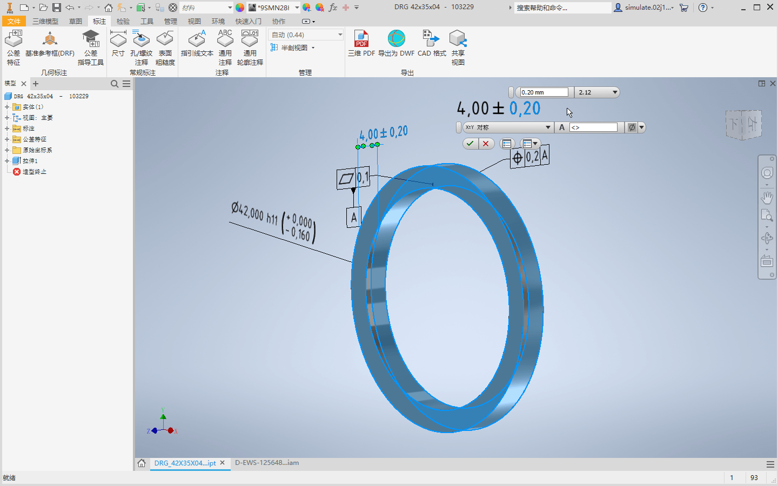Select the 指引线文本 leader text tool
Viewport: 778px width, 486px height.
point(197,44)
